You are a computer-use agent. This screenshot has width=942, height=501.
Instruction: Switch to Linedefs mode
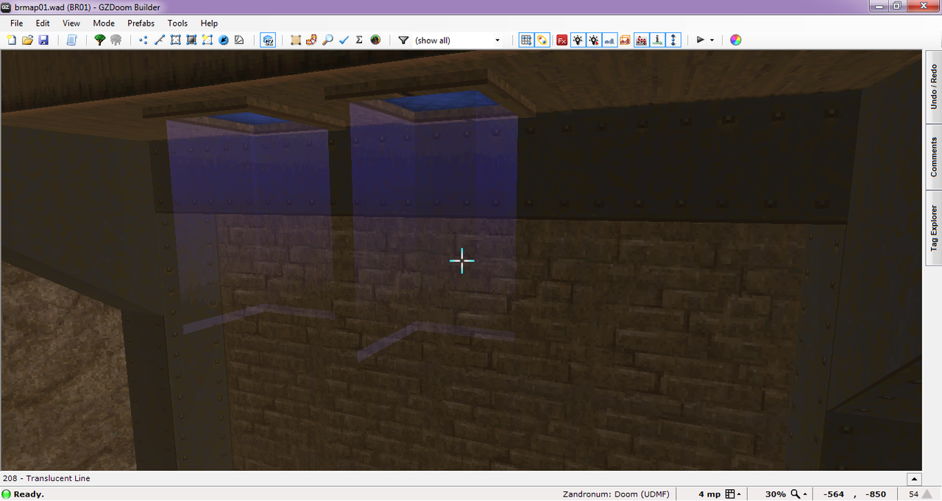(x=159, y=40)
